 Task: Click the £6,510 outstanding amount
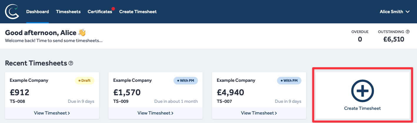tap(394, 39)
